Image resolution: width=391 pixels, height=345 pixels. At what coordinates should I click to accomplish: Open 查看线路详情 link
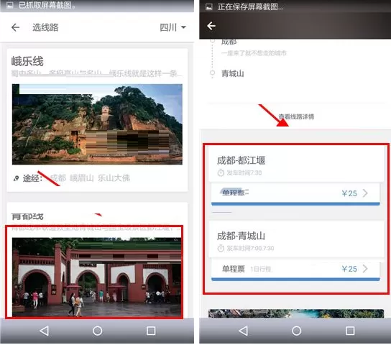pos(296,116)
